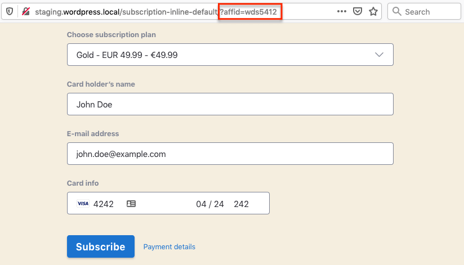Click the card expiry date 04 / 24
This screenshot has width=464, height=265.
[210, 204]
